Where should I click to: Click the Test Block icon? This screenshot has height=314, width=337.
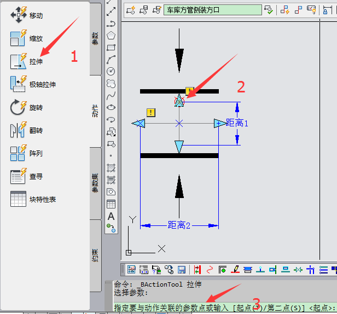point(269,10)
